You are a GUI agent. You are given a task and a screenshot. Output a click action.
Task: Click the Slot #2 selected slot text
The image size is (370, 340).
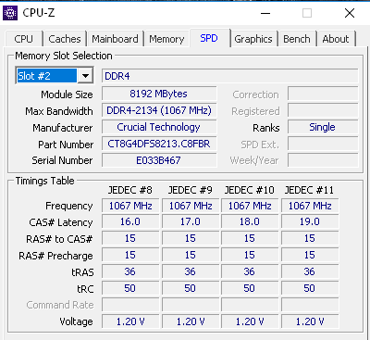point(46,76)
